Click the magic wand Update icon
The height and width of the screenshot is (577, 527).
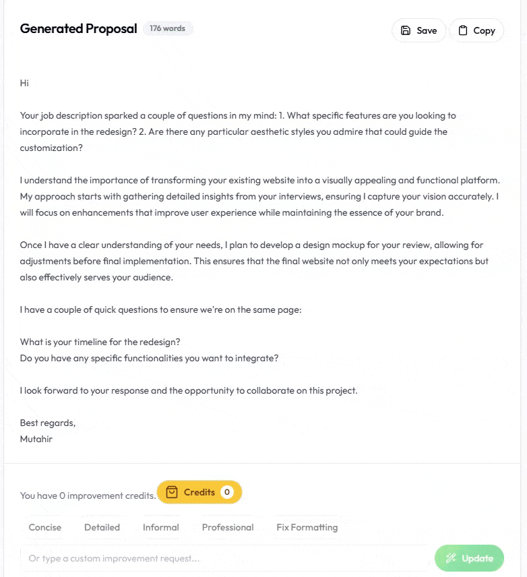click(x=451, y=558)
